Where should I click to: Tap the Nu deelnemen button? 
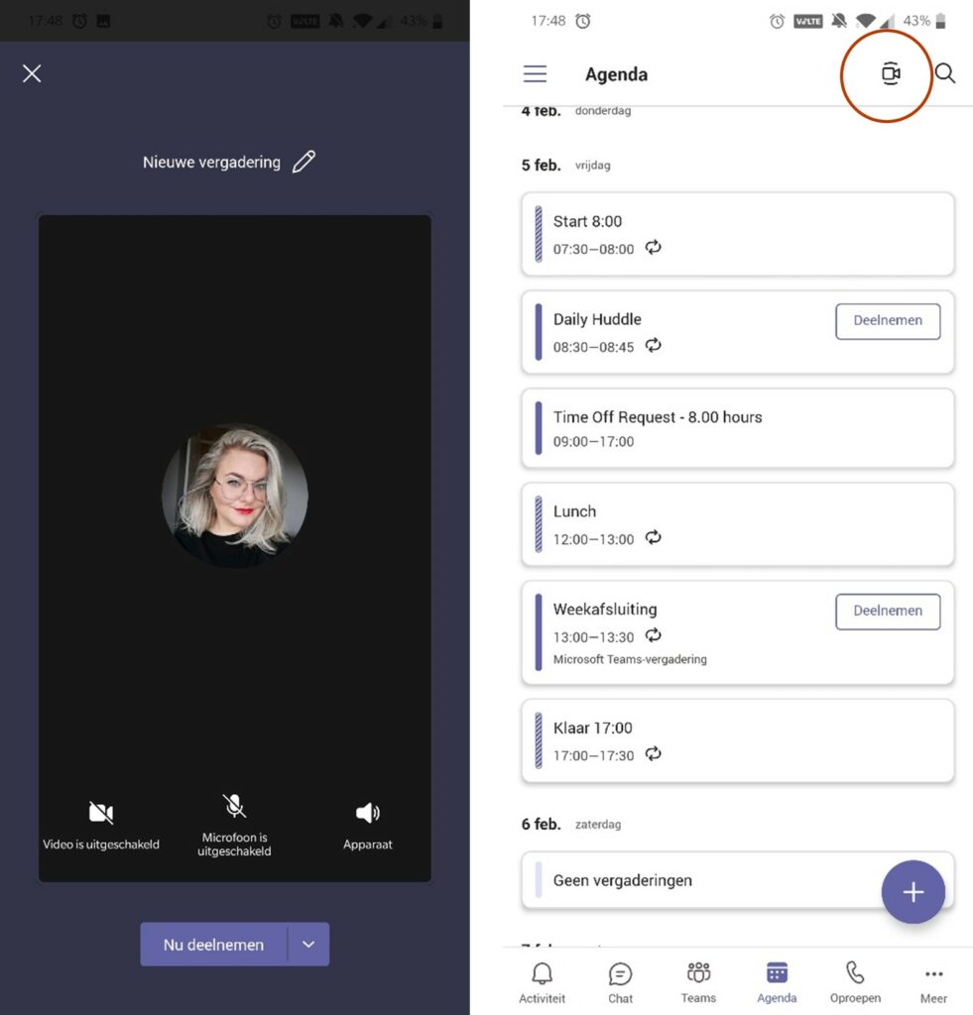pos(214,945)
